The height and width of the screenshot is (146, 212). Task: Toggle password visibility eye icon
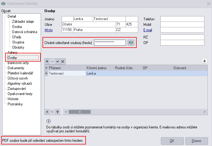(131, 43)
